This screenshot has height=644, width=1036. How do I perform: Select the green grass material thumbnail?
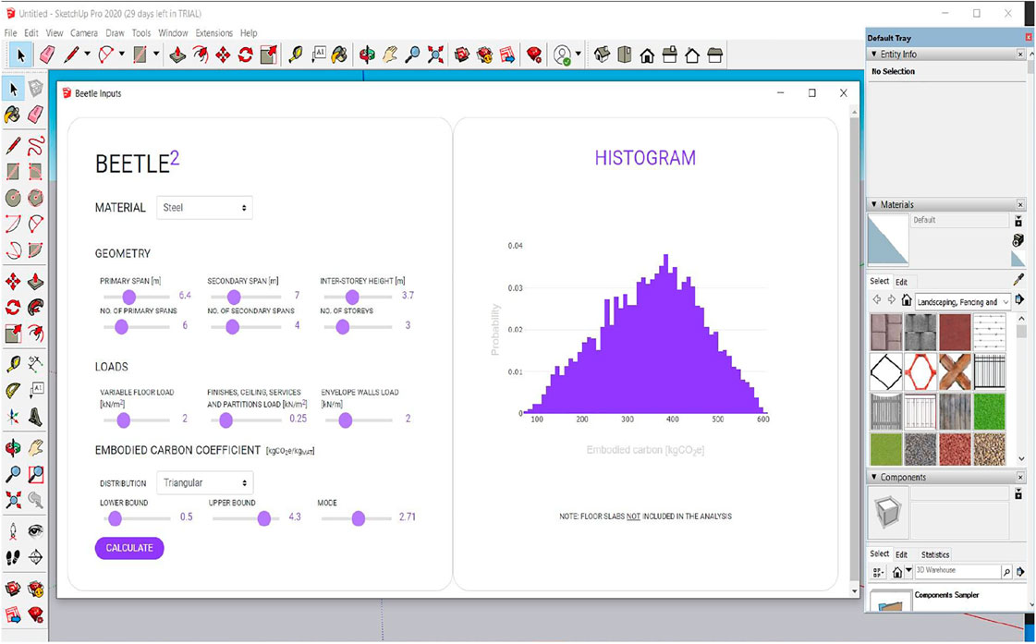tap(989, 410)
